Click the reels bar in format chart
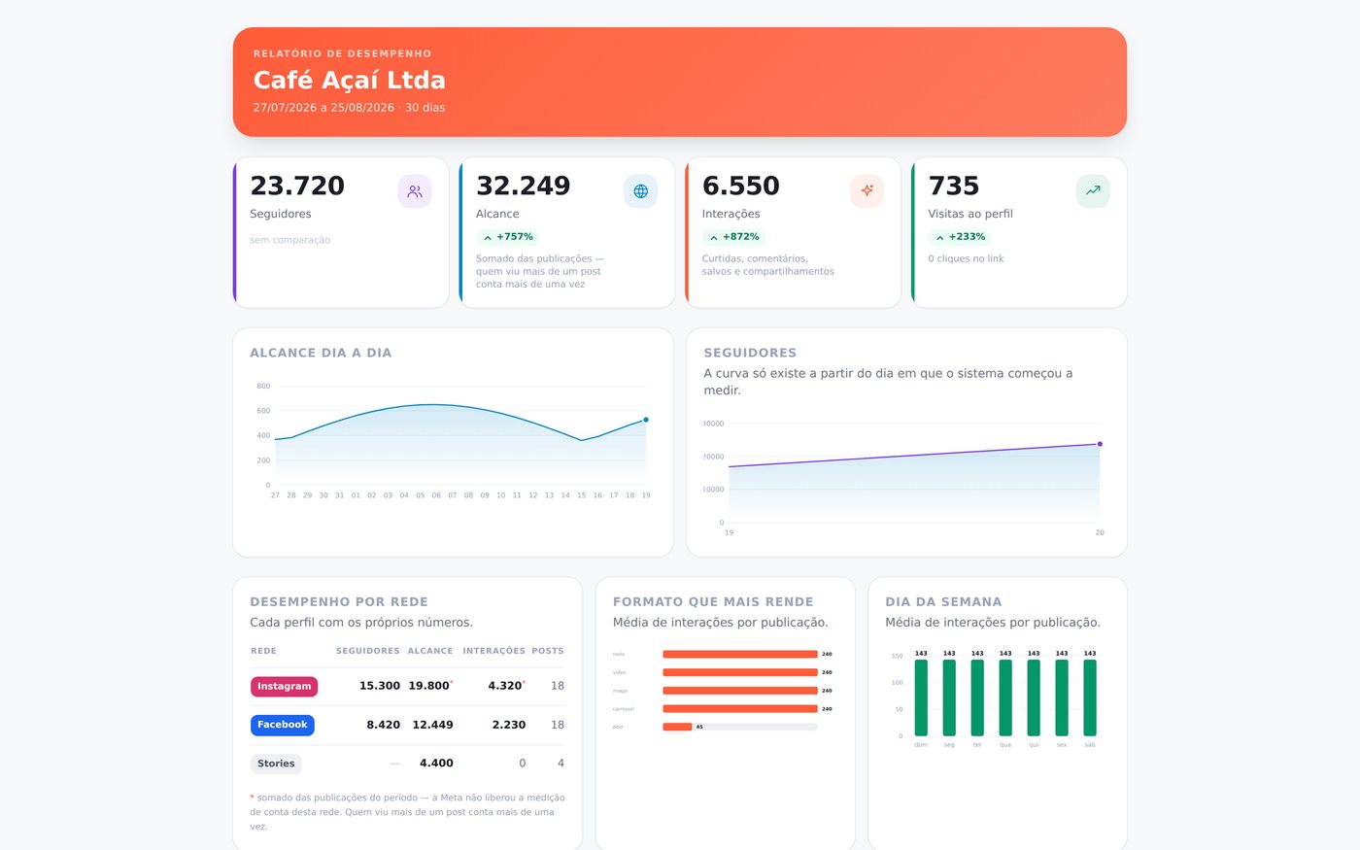 click(x=740, y=655)
